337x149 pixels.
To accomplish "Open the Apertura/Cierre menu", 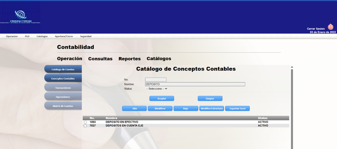I will click(64, 37).
